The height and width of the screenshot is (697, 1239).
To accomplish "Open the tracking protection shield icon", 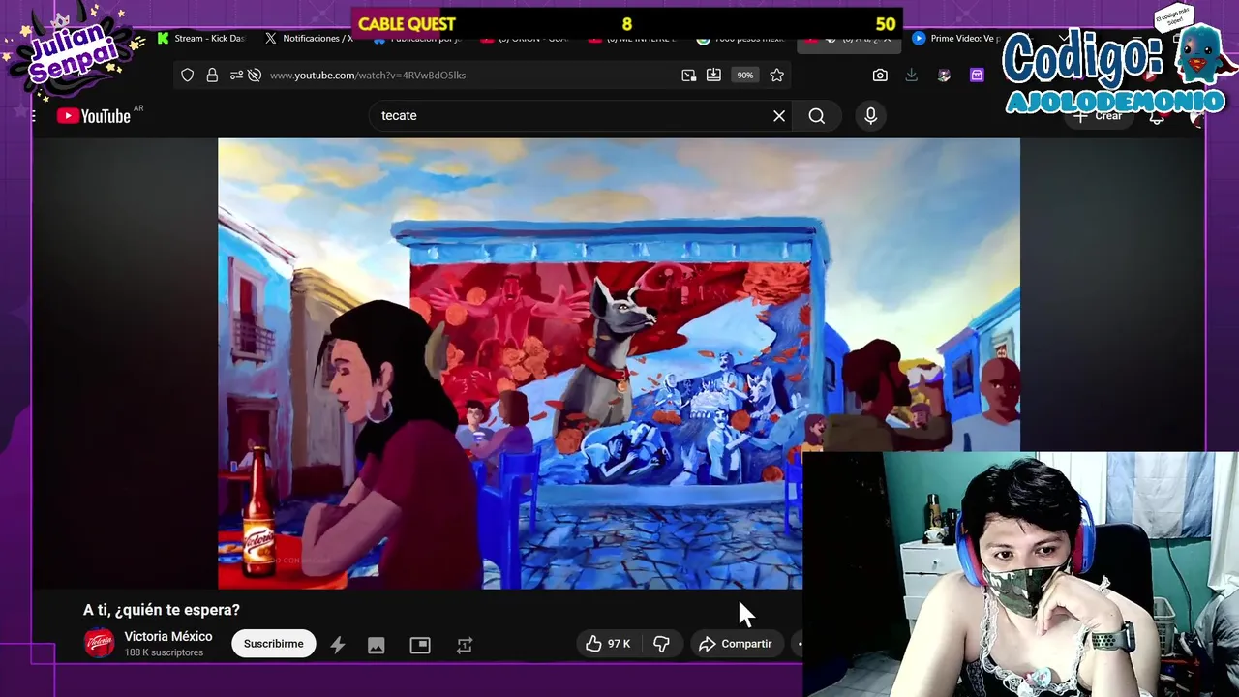I will [188, 76].
